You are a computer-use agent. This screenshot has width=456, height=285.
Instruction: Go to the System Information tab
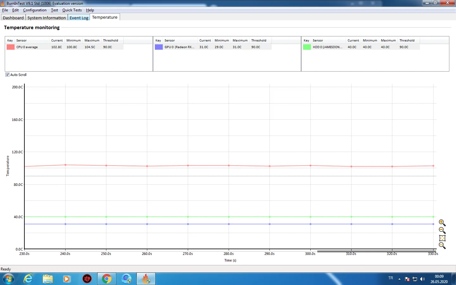tap(47, 18)
